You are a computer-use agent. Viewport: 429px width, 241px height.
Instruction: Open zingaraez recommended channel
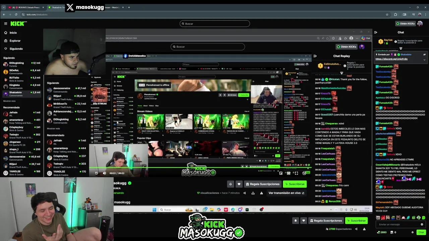pos(21,143)
